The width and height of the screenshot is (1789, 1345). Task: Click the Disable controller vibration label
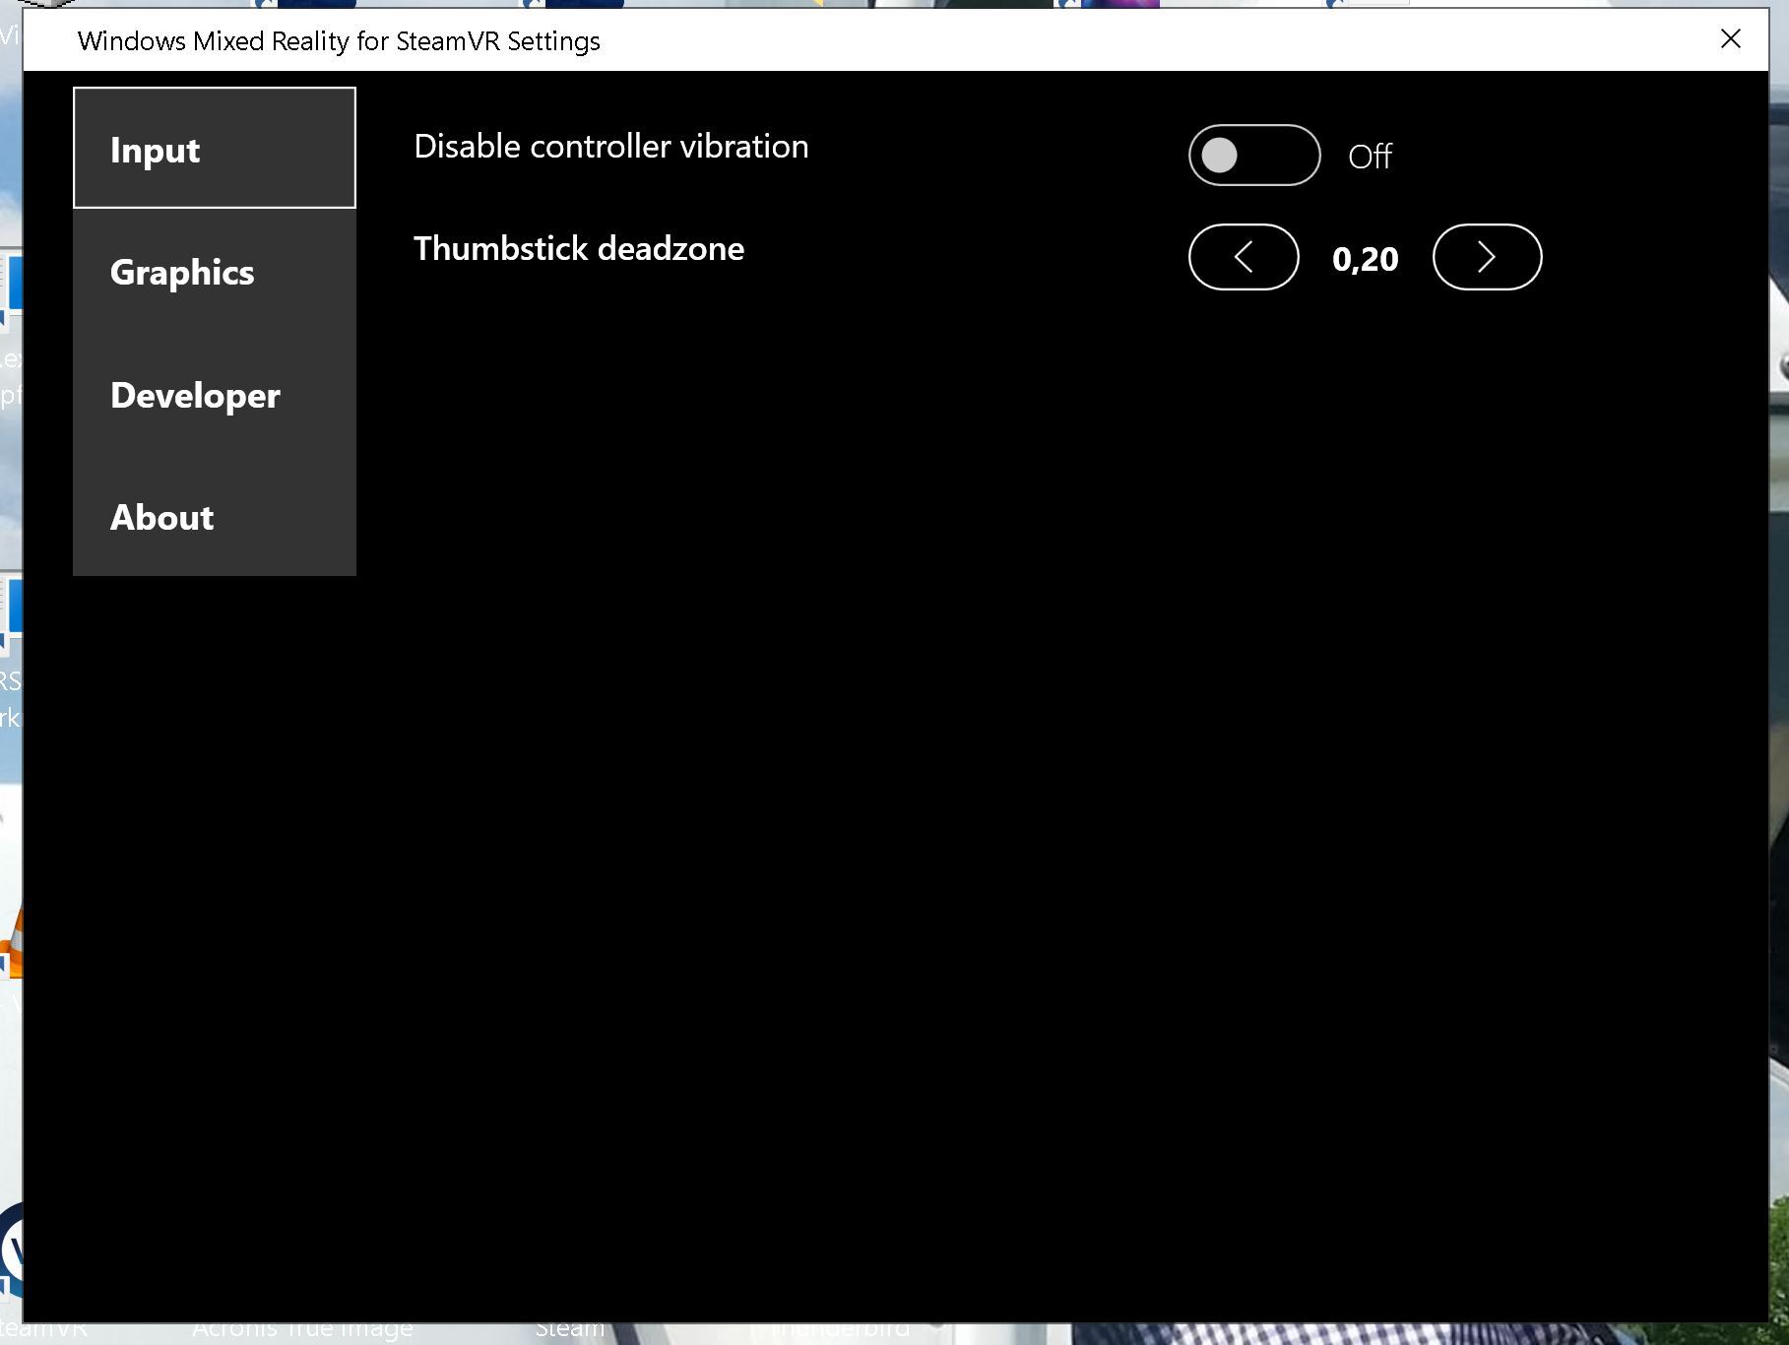[611, 147]
